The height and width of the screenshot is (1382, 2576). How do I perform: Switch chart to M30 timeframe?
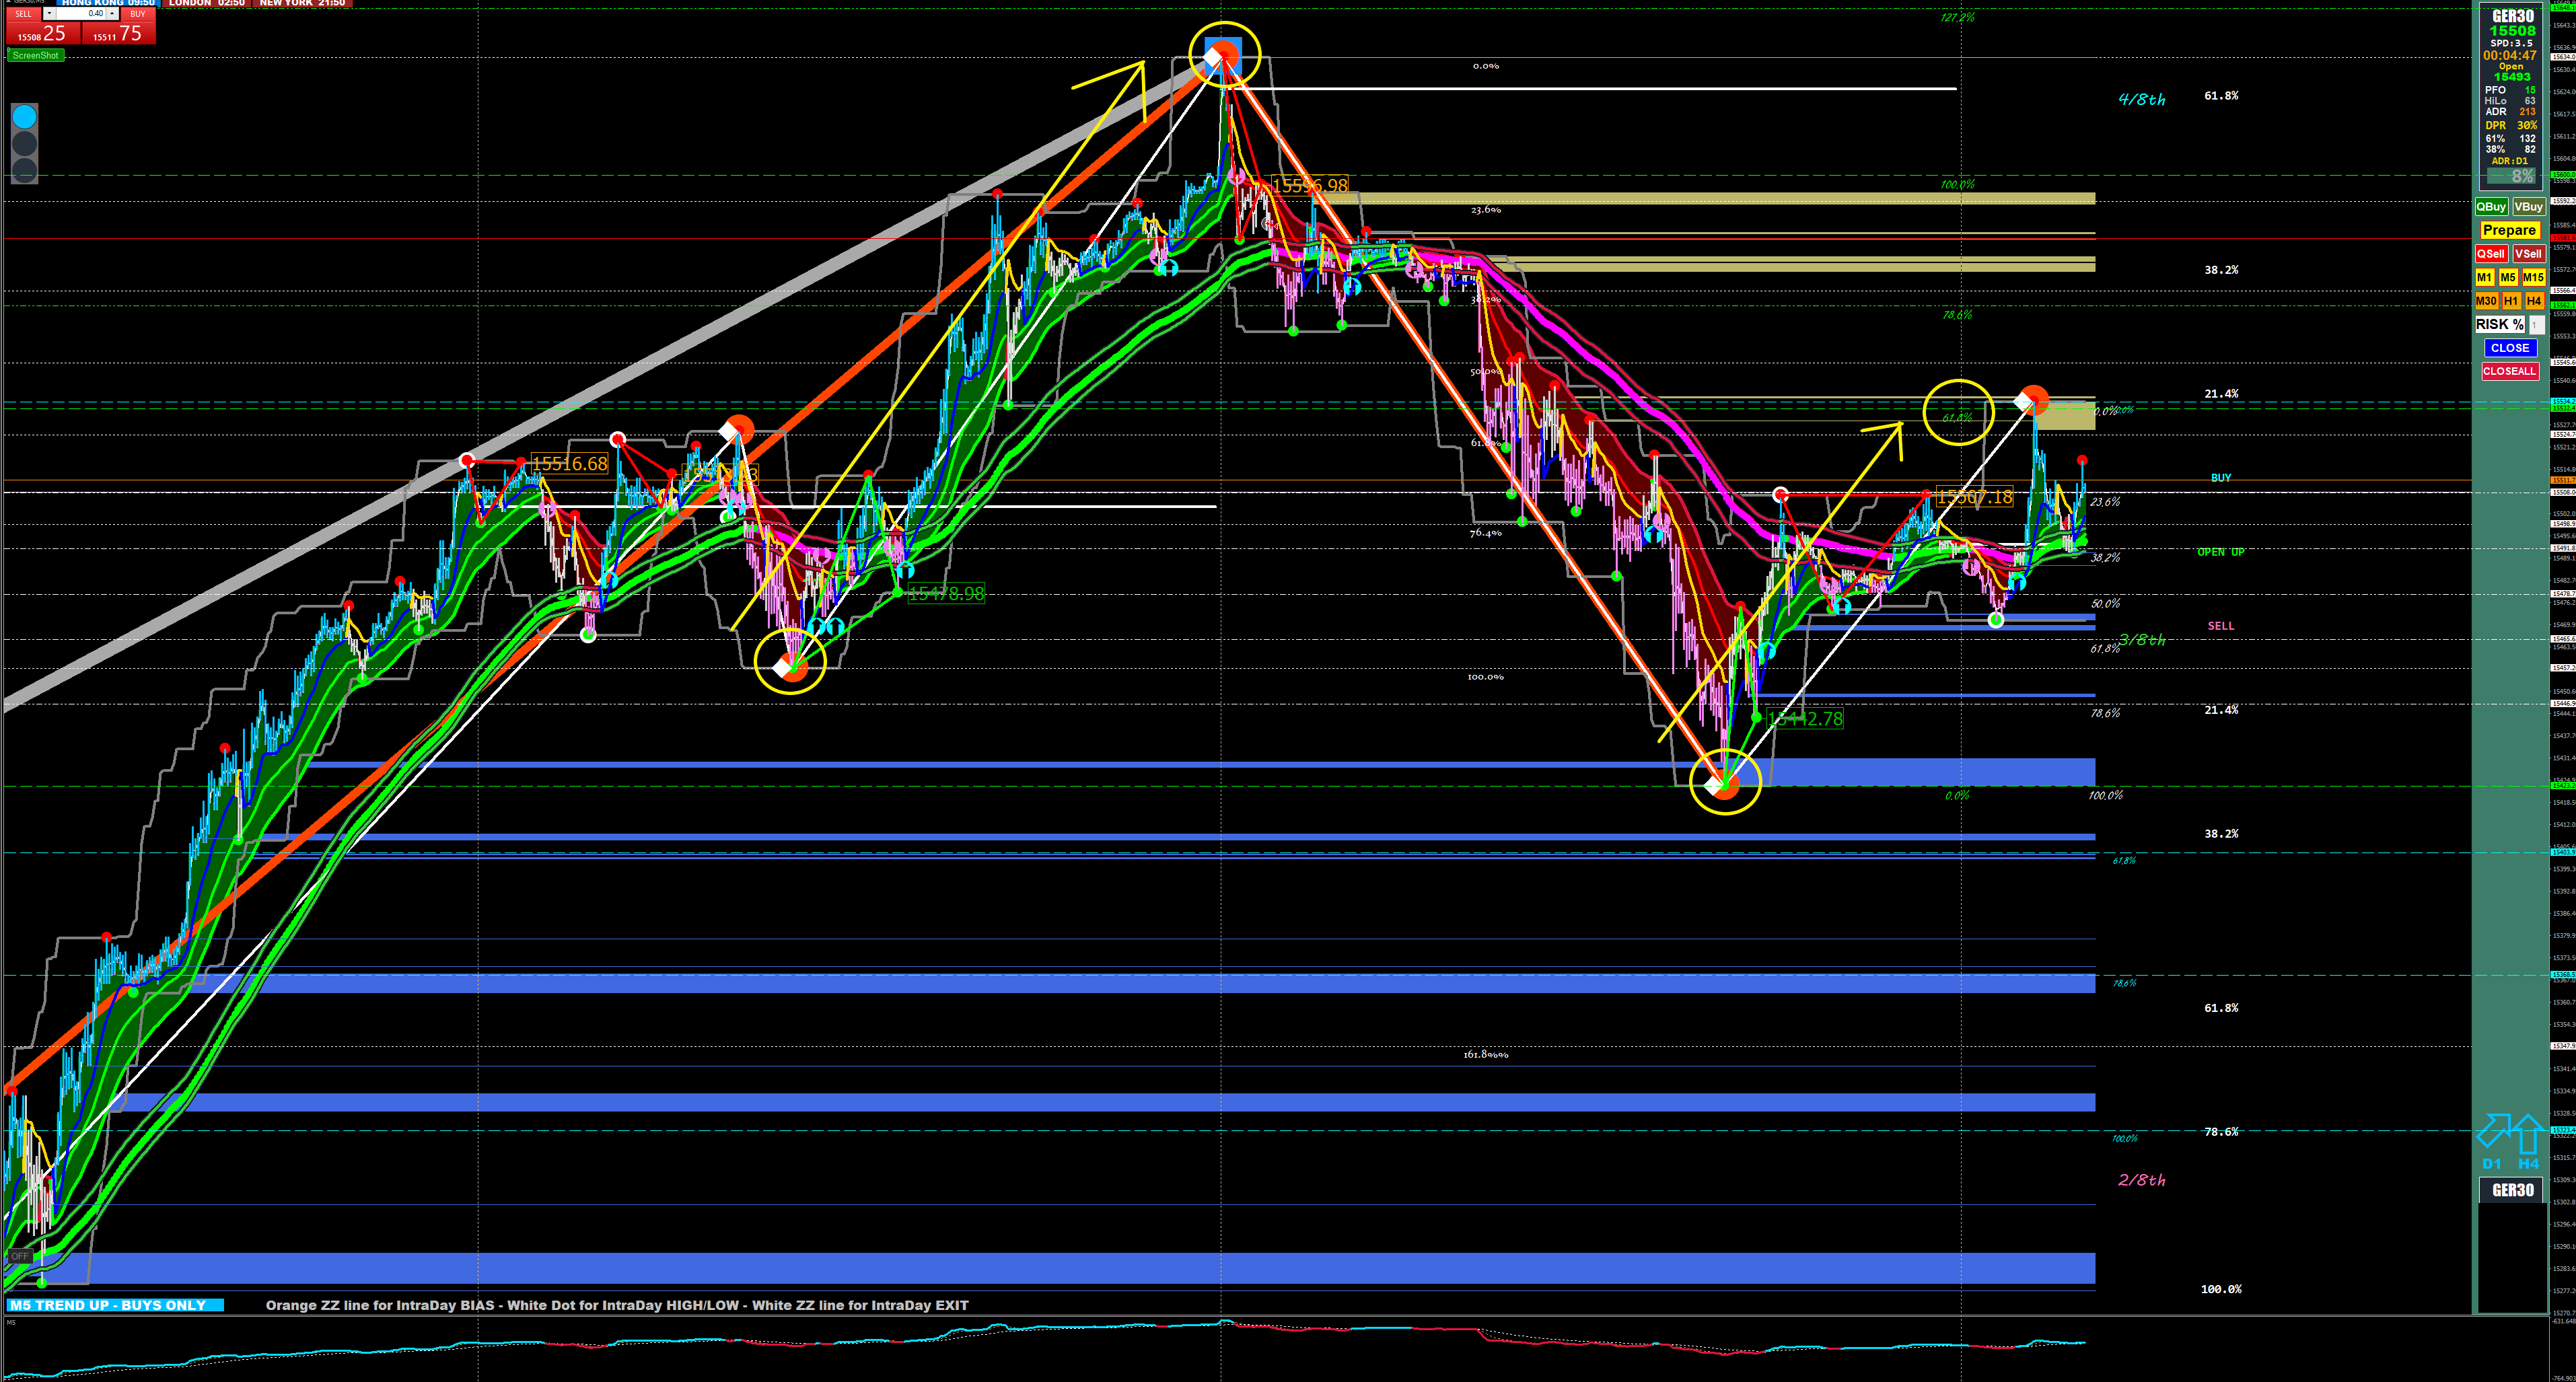point(2486,300)
